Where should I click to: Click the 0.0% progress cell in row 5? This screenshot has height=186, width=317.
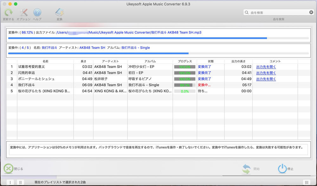click(185, 91)
